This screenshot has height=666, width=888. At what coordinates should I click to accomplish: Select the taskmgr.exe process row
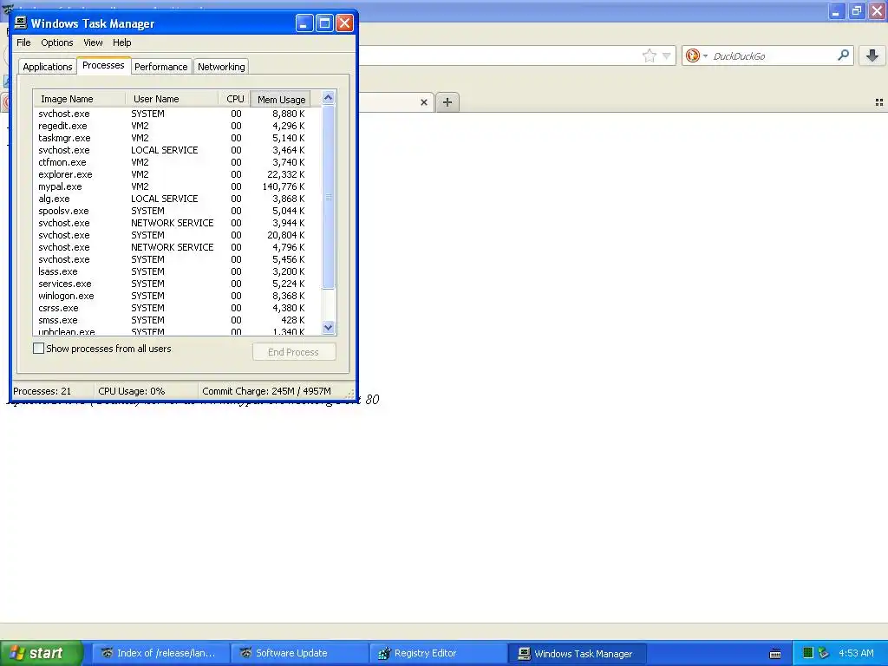177,138
